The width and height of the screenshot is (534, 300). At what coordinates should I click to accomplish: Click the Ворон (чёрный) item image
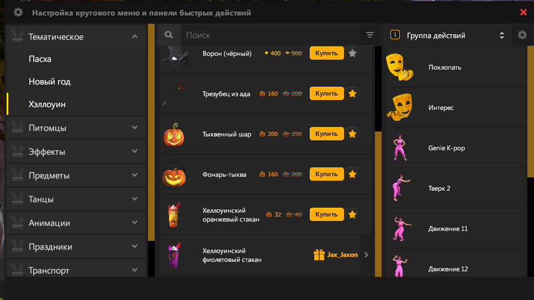coord(175,56)
